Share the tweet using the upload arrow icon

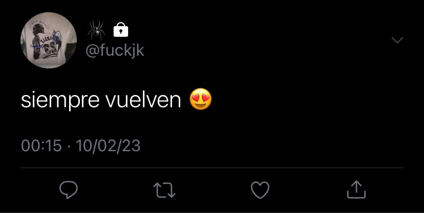(x=356, y=190)
